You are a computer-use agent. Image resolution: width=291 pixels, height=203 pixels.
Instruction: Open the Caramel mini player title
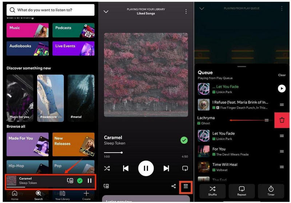(25, 178)
